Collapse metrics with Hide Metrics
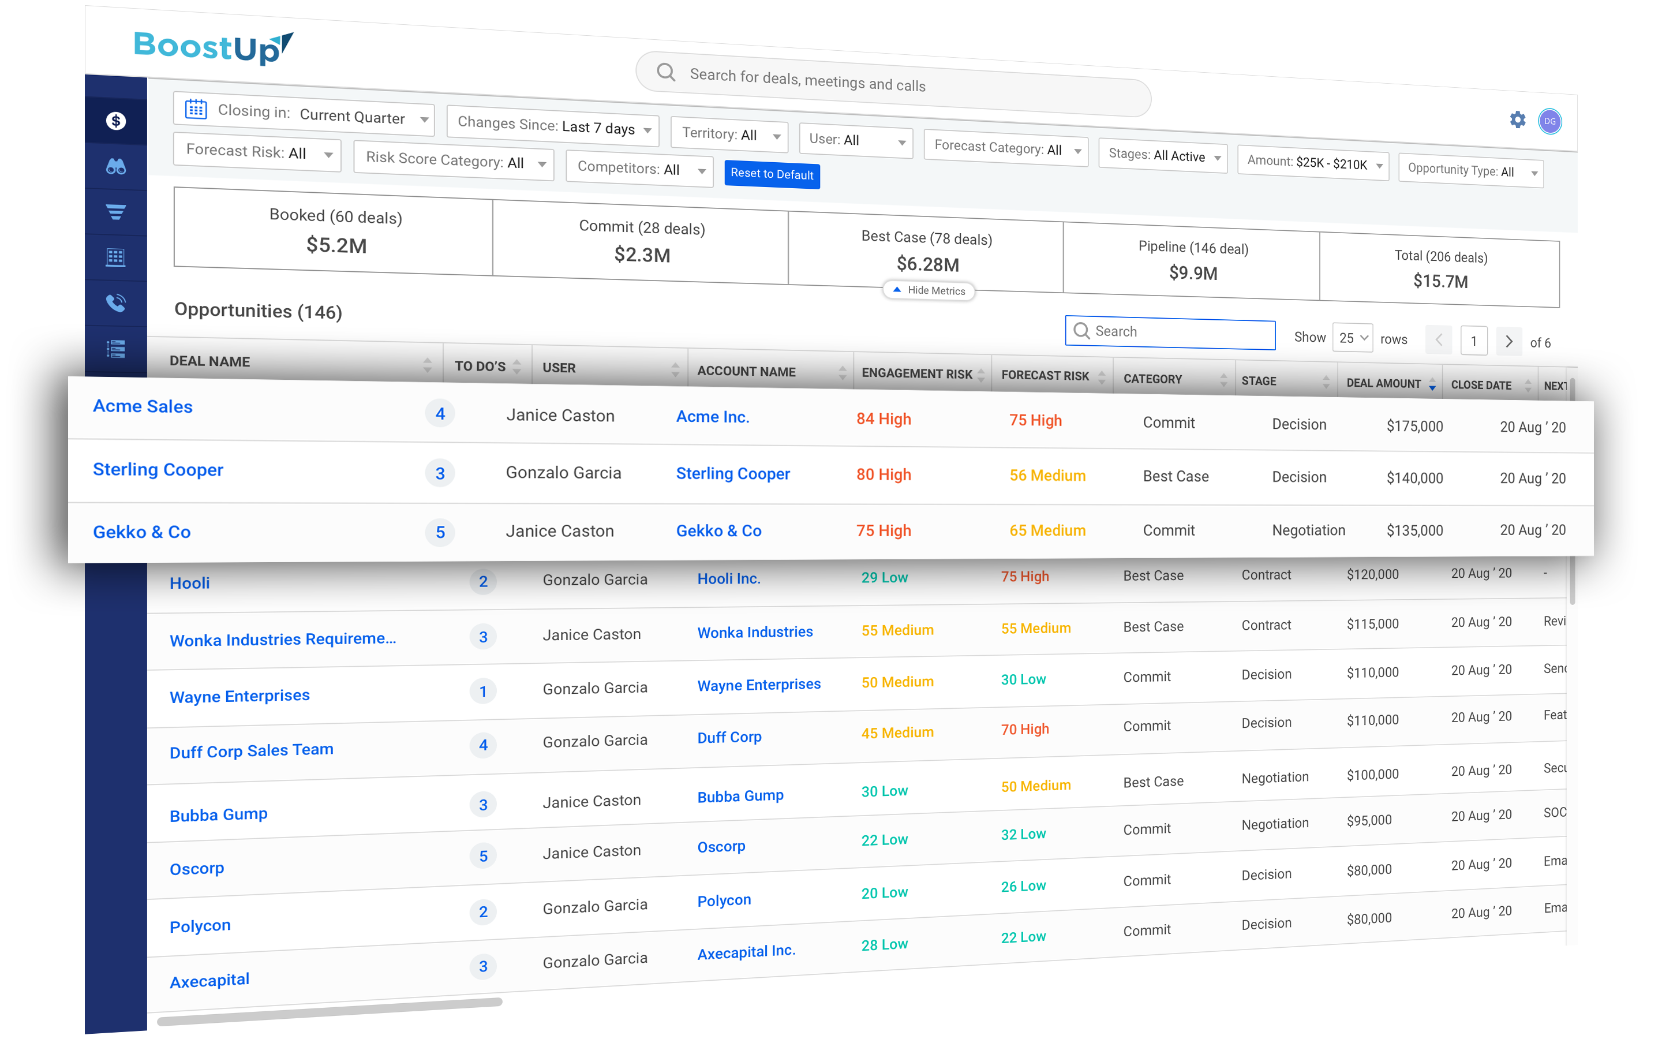Viewport: 1662px width, 1039px height. click(929, 291)
